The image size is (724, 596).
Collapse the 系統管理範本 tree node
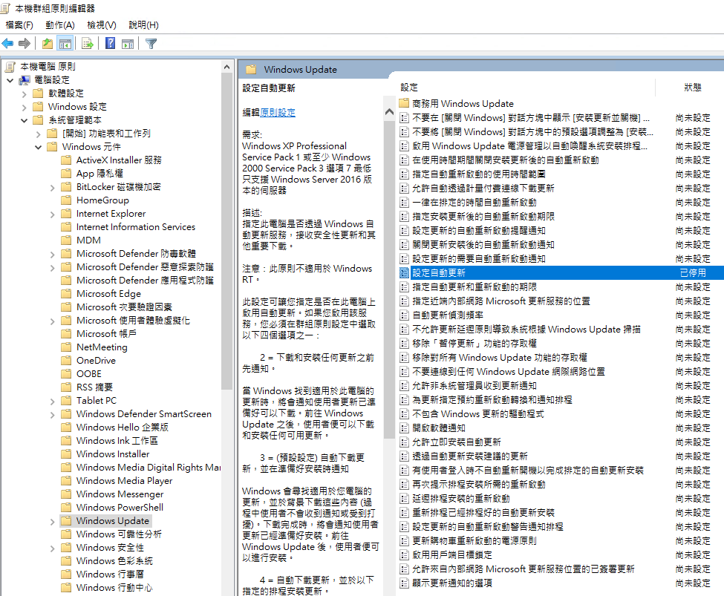(25, 120)
